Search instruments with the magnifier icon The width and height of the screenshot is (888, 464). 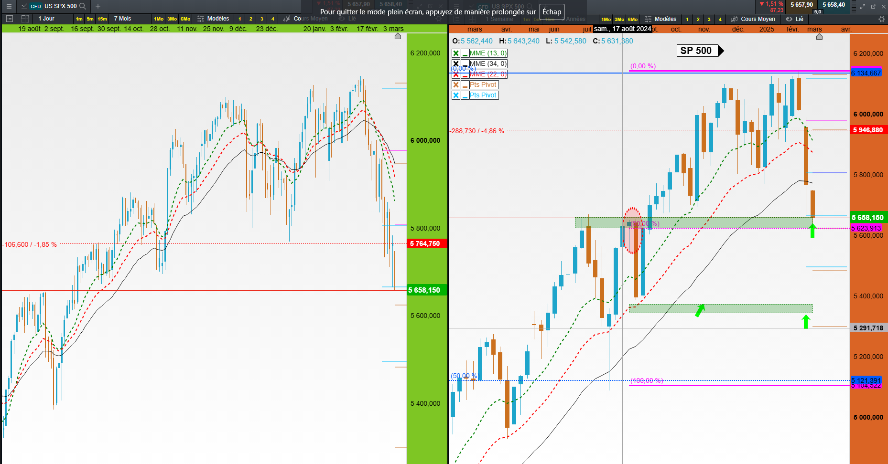(83, 6)
